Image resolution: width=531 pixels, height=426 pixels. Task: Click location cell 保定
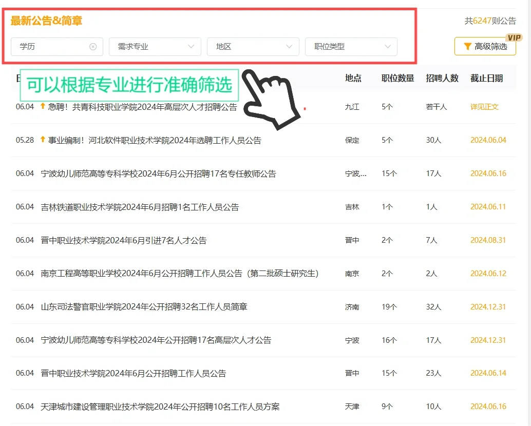(x=352, y=140)
